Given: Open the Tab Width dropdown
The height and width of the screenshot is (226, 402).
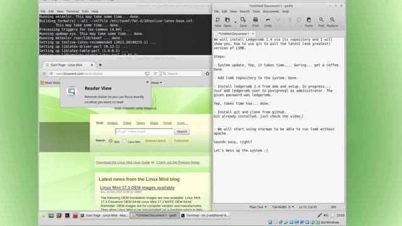Looking at the screenshot, I should pyautogui.click(x=283, y=207).
